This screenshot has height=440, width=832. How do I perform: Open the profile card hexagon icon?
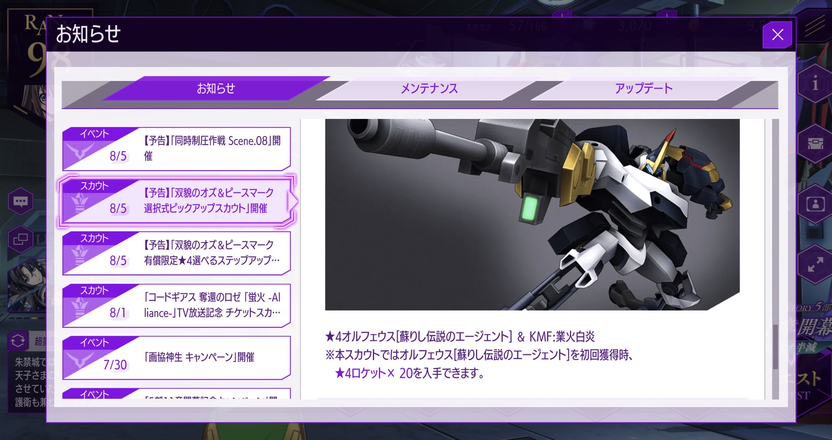(x=815, y=204)
